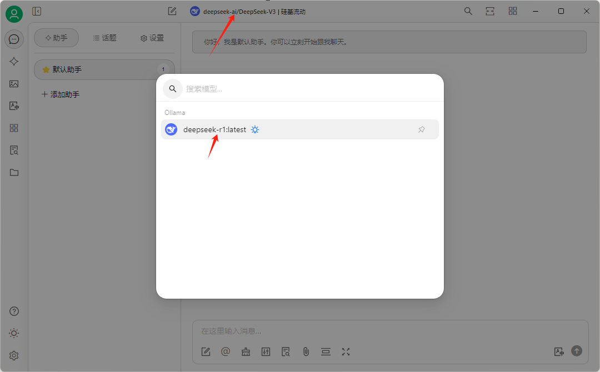Click the @ mention model icon
Viewport: 600px width, 372px height.
[x=226, y=352]
